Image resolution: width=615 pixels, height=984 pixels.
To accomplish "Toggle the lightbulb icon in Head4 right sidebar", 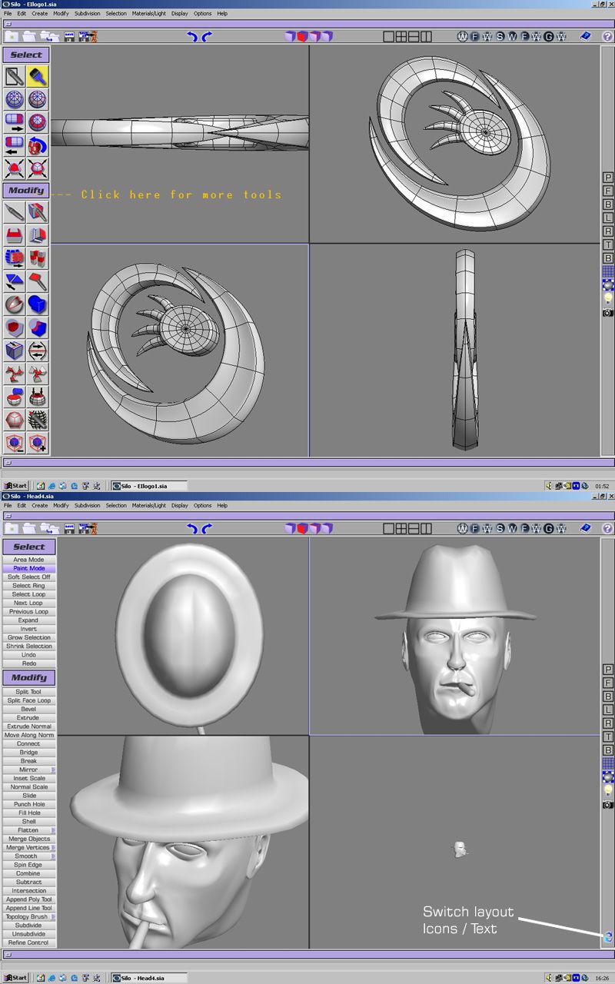I will [x=608, y=790].
